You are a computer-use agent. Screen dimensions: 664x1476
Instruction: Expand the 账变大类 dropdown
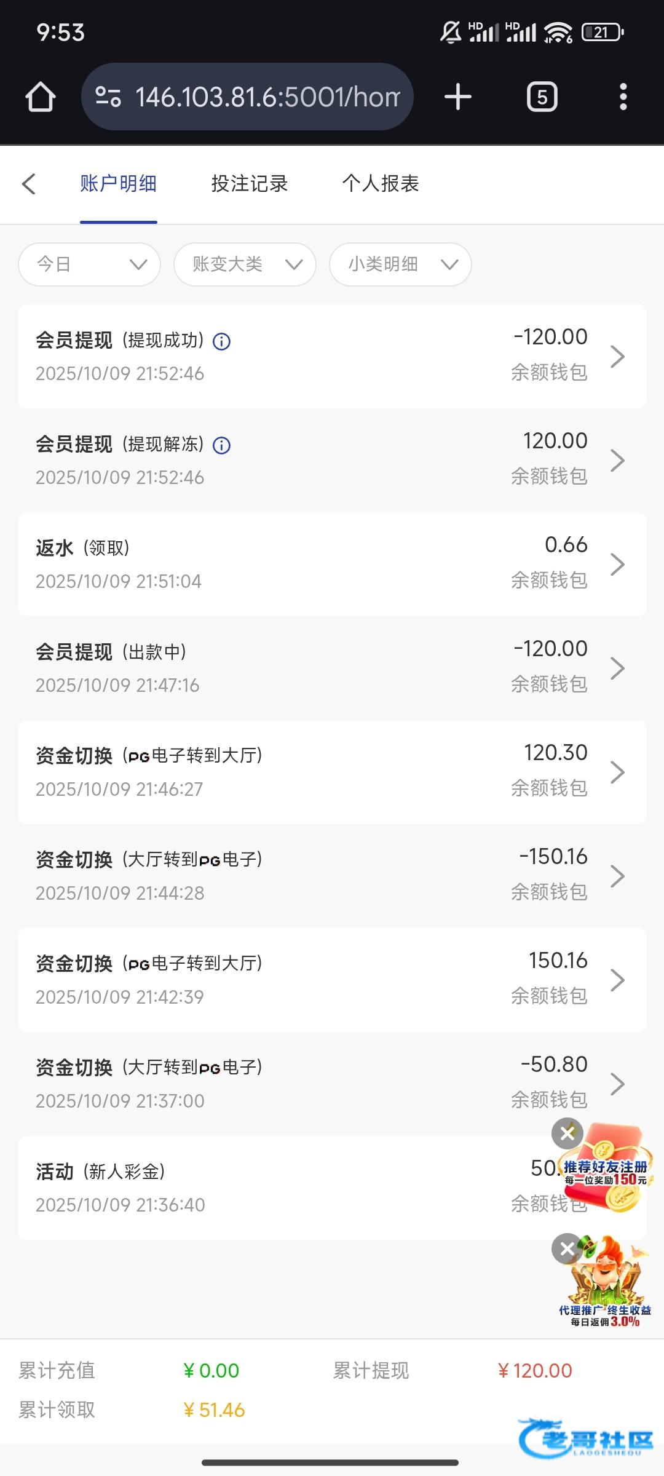[245, 264]
